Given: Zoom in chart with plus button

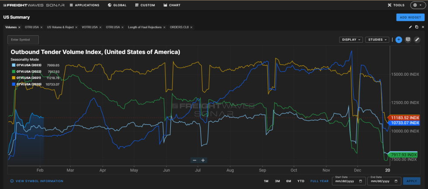Looking at the screenshot, I should coord(203,160).
